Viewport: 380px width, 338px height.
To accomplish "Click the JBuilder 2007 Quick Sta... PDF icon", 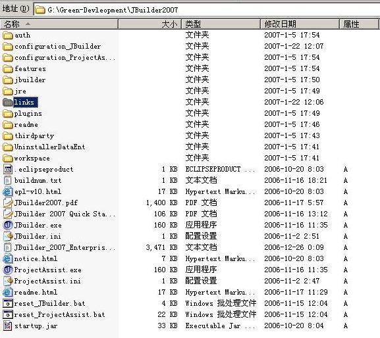I will click(x=8, y=214).
